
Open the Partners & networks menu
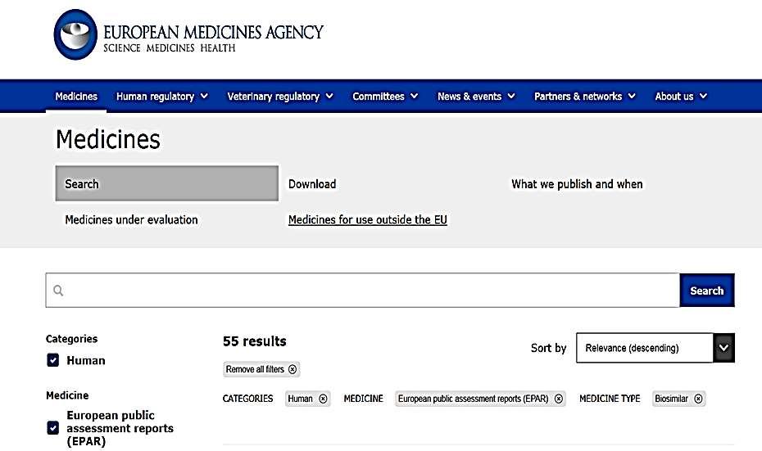point(585,97)
